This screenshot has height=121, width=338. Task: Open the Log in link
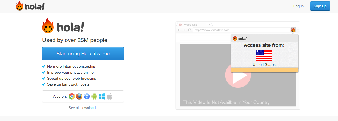tap(299, 6)
